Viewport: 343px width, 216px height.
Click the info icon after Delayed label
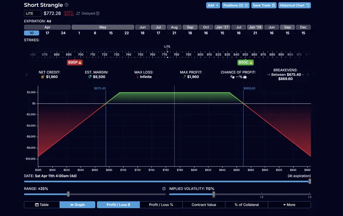98,13
